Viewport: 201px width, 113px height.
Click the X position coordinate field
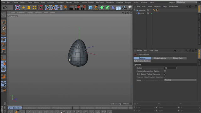coord(145,107)
